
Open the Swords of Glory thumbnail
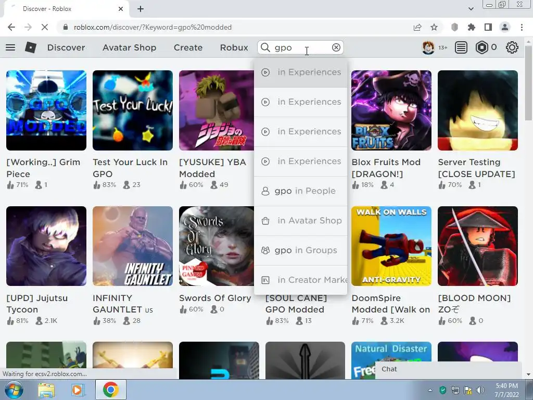[x=217, y=246]
